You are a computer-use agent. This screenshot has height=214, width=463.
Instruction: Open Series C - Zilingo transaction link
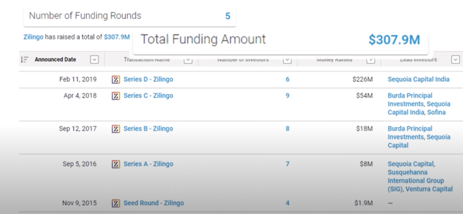(148, 96)
